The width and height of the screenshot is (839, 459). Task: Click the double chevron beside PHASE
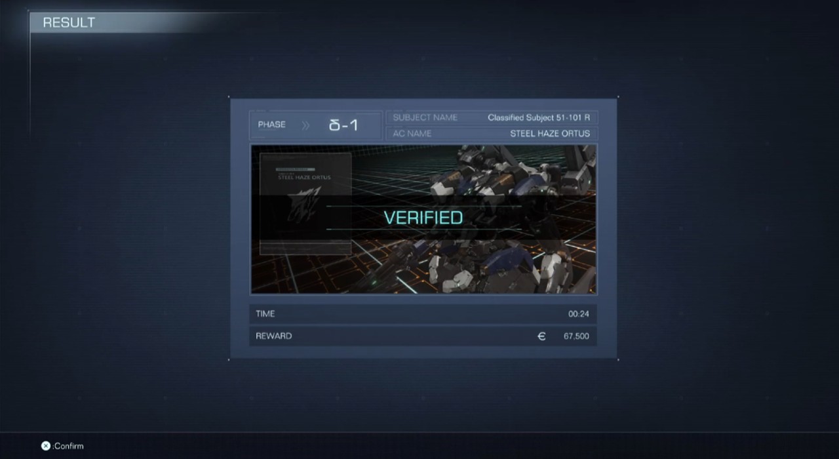pyautogui.click(x=305, y=125)
